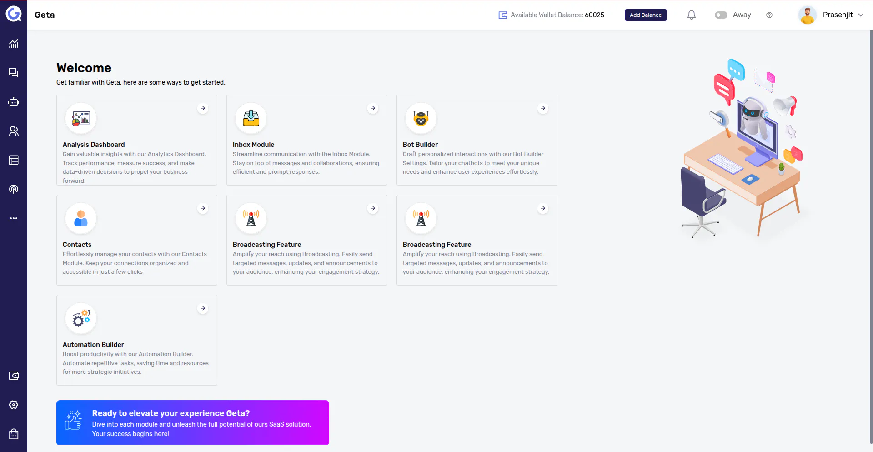
Task: Click the notification bell icon
Action: tap(692, 15)
